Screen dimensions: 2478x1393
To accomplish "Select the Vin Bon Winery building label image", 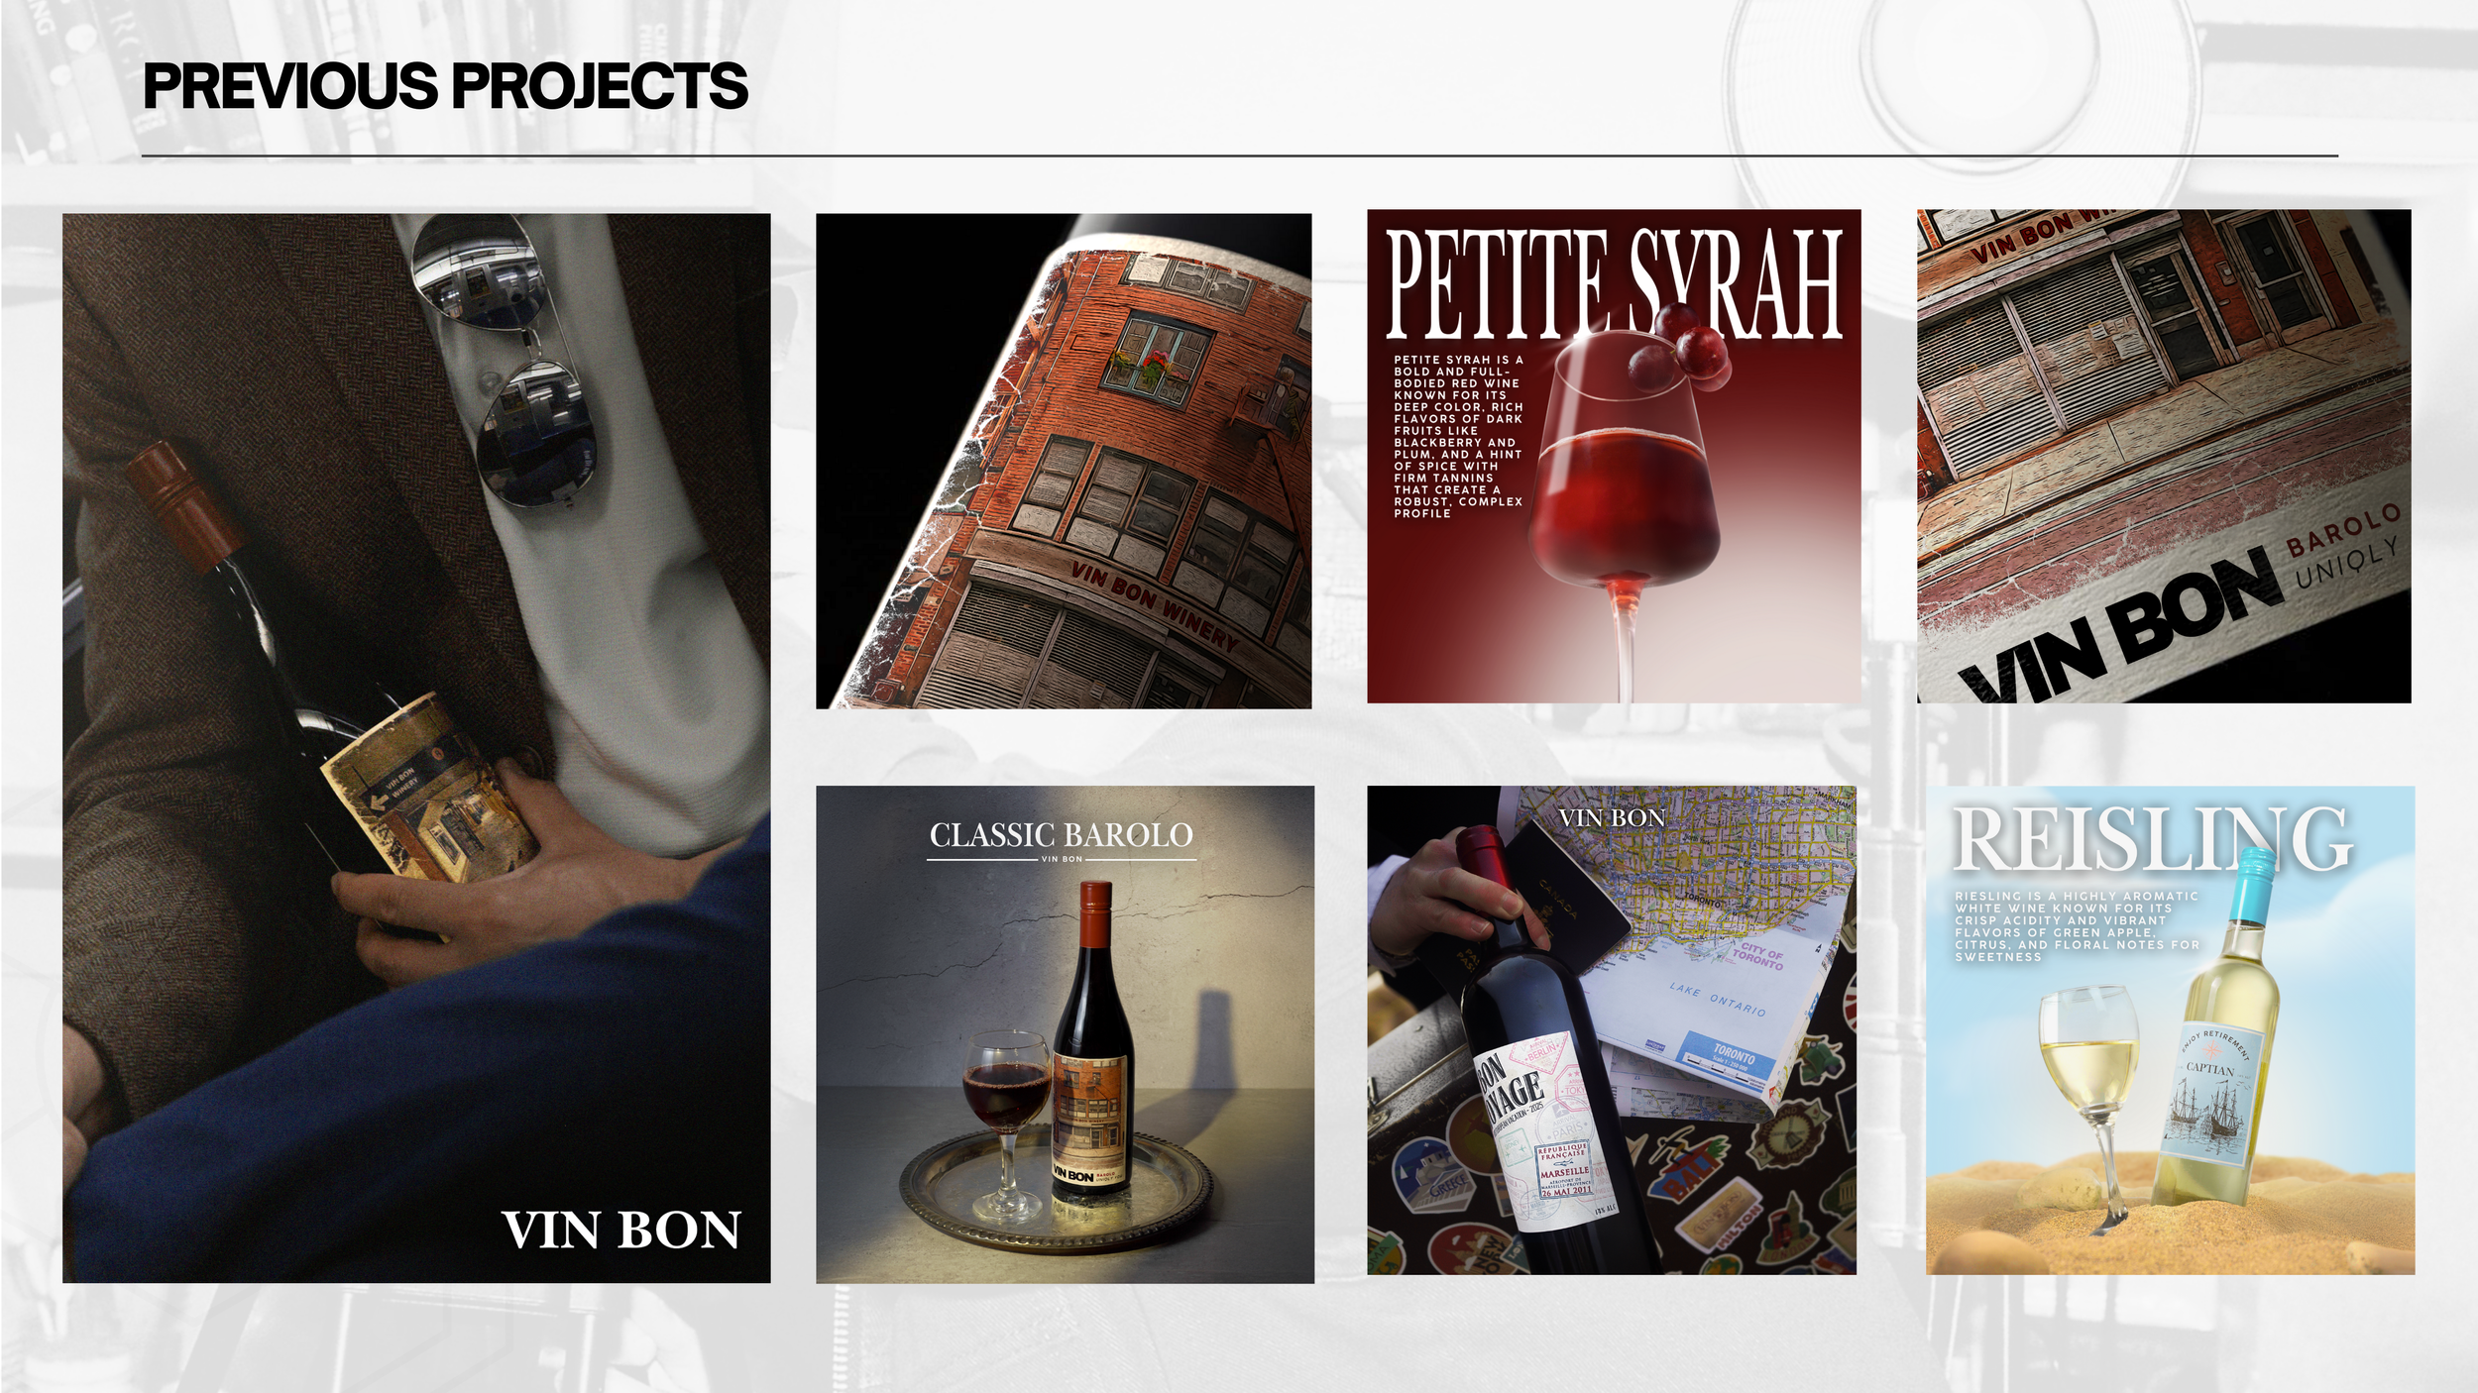I will coord(1064,461).
